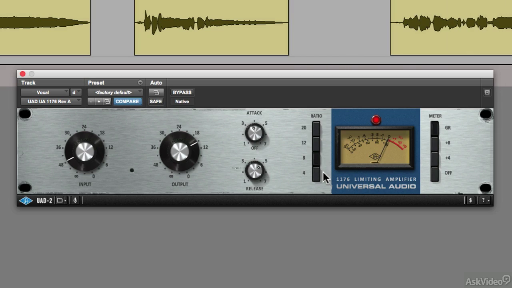Select ratio 8 button
This screenshot has height=288, width=512.
pyautogui.click(x=316, y=158)
